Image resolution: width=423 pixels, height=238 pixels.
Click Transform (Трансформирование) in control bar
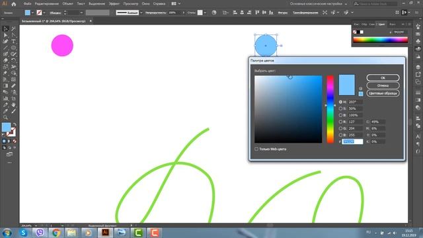pos(305,13)
